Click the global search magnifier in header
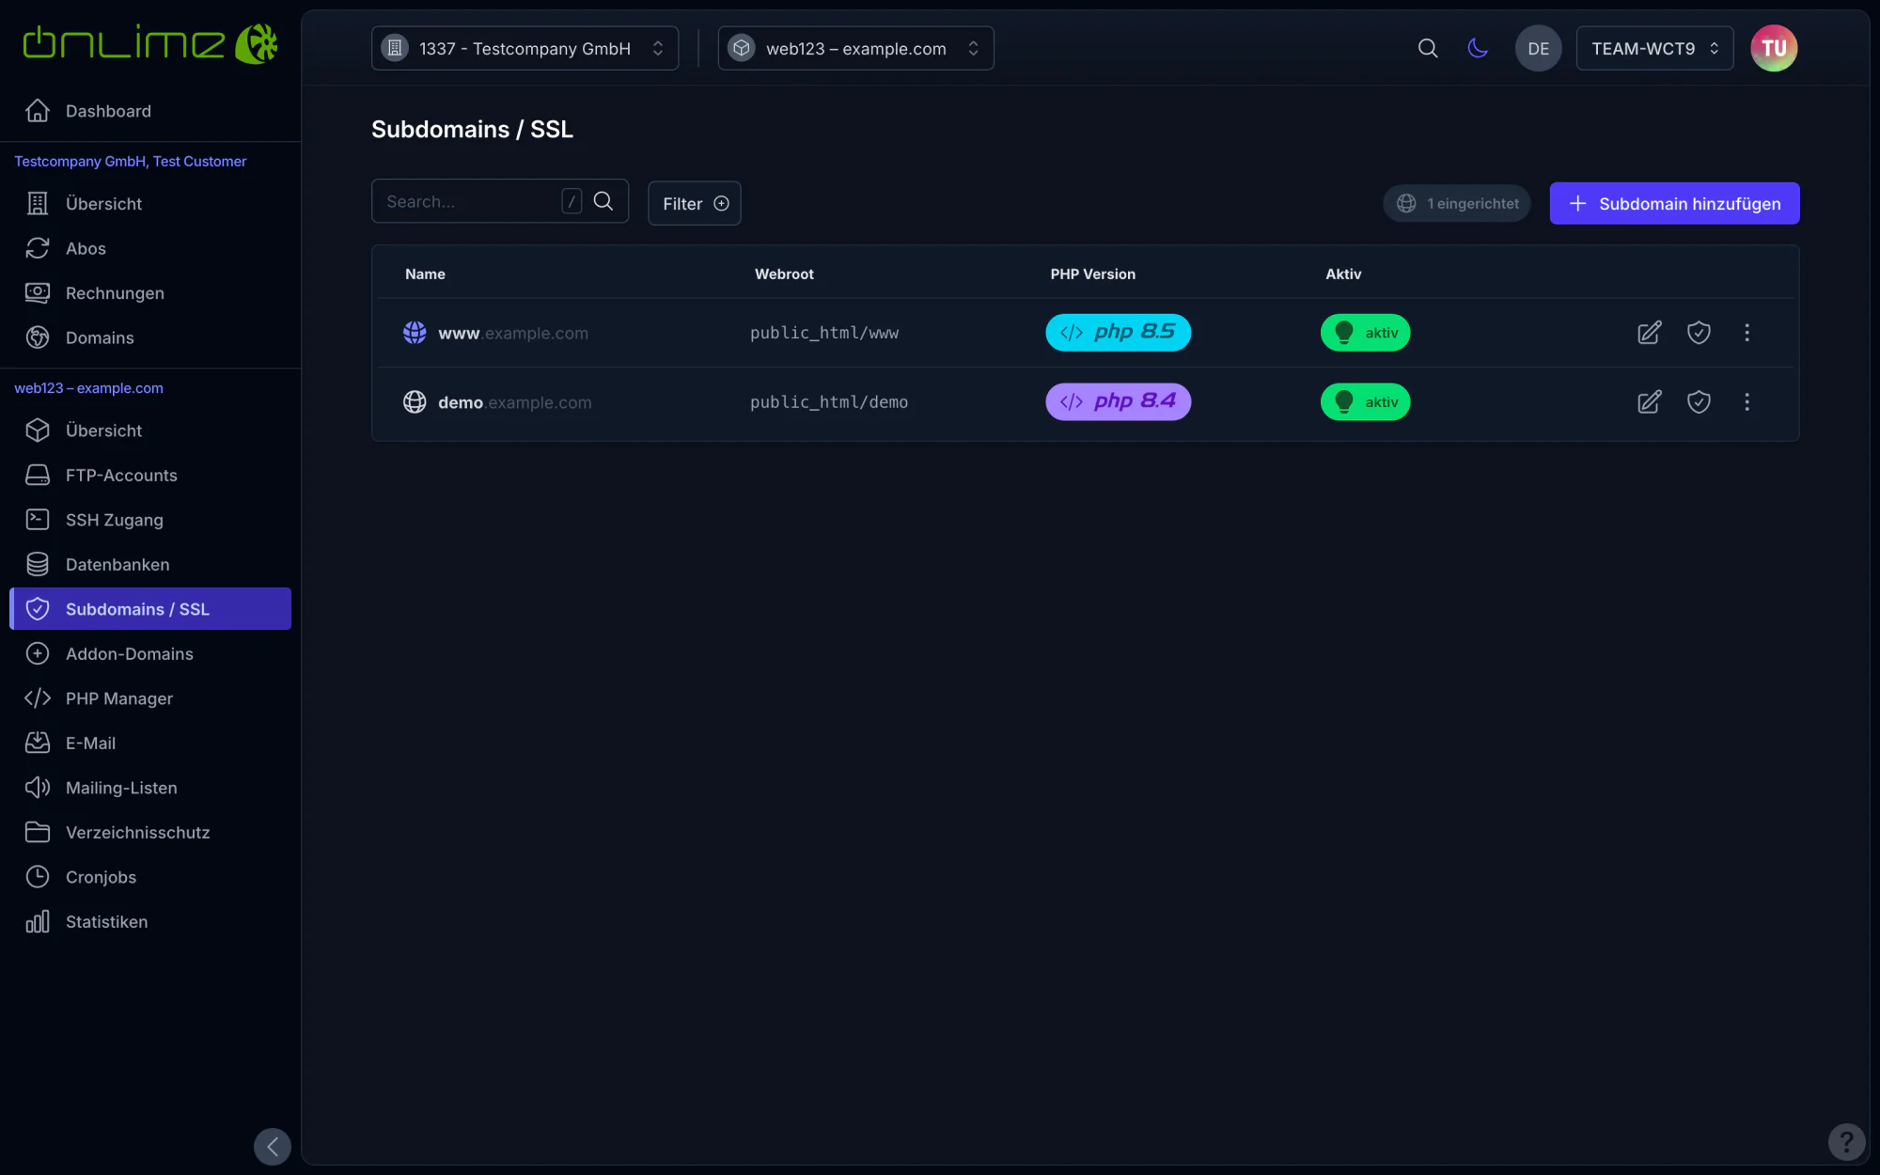Viewport: 1880px width, 1175px height. [1428, 48]
